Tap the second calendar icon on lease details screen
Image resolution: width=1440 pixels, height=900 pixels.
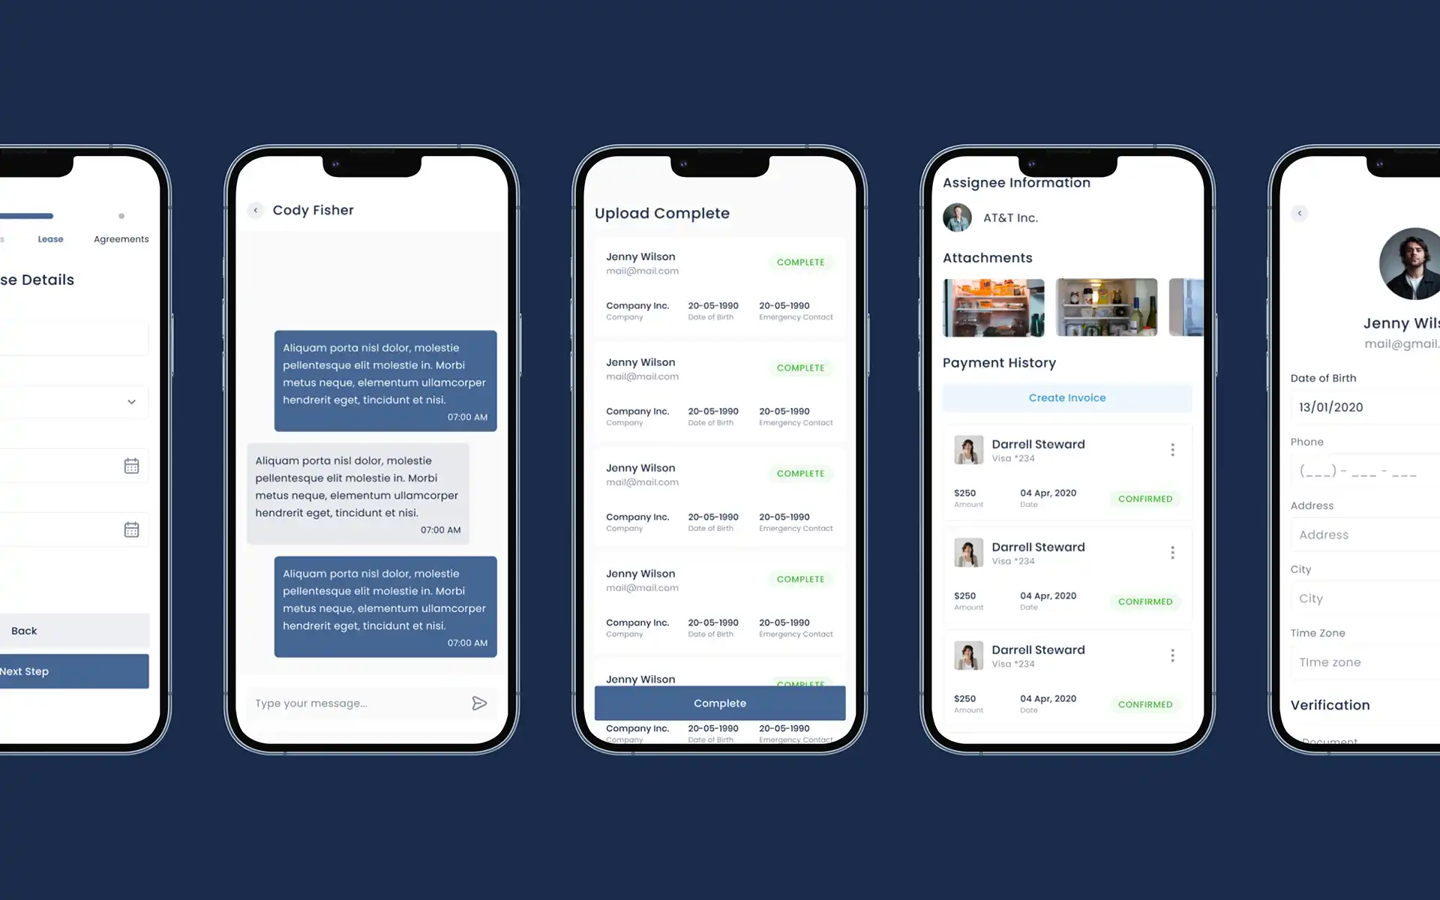[132, 529]
